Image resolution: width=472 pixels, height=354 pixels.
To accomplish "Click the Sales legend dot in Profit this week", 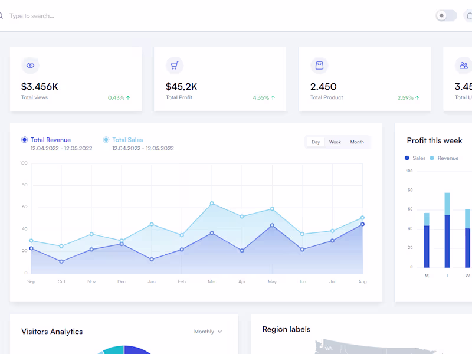I will [x=407, y=158].
